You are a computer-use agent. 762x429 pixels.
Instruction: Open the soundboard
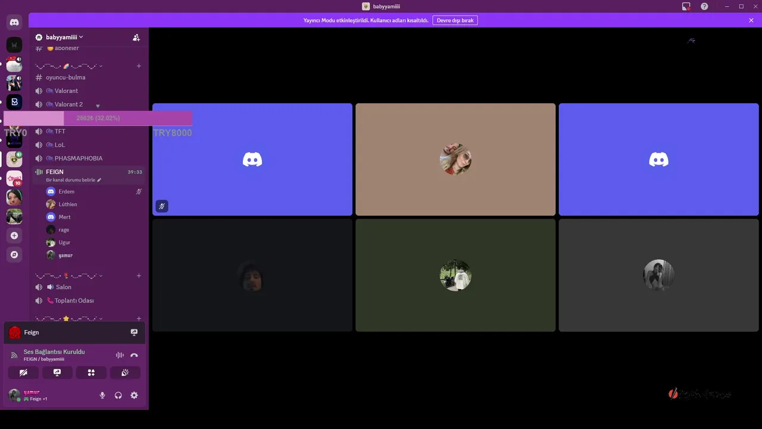125,372
